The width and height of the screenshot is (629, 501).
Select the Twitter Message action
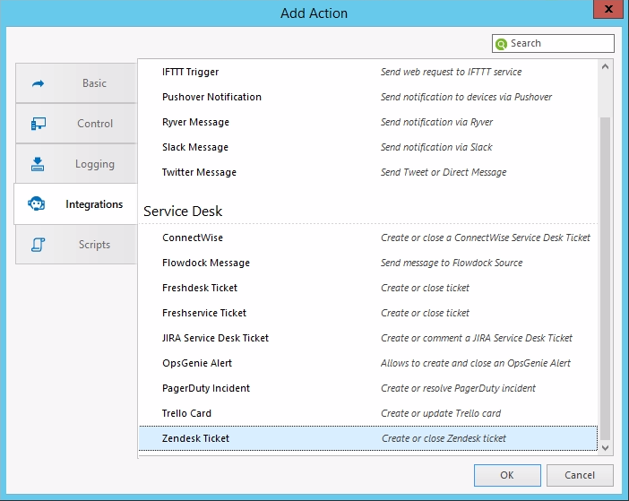[x=368, y=172]
